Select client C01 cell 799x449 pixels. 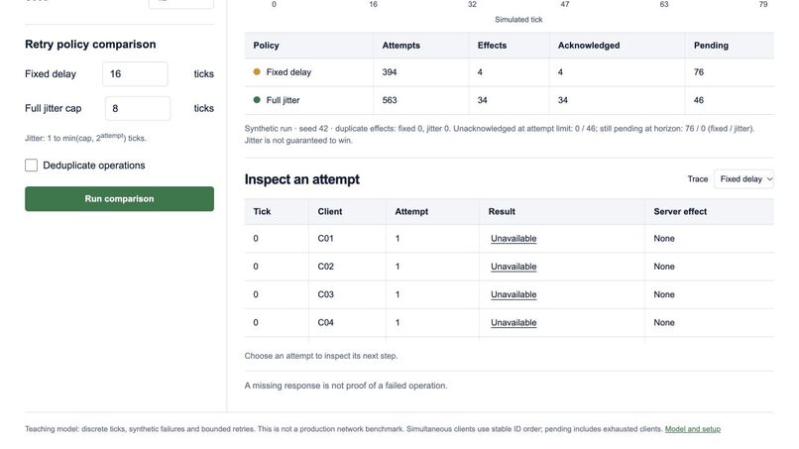point(325,239)
